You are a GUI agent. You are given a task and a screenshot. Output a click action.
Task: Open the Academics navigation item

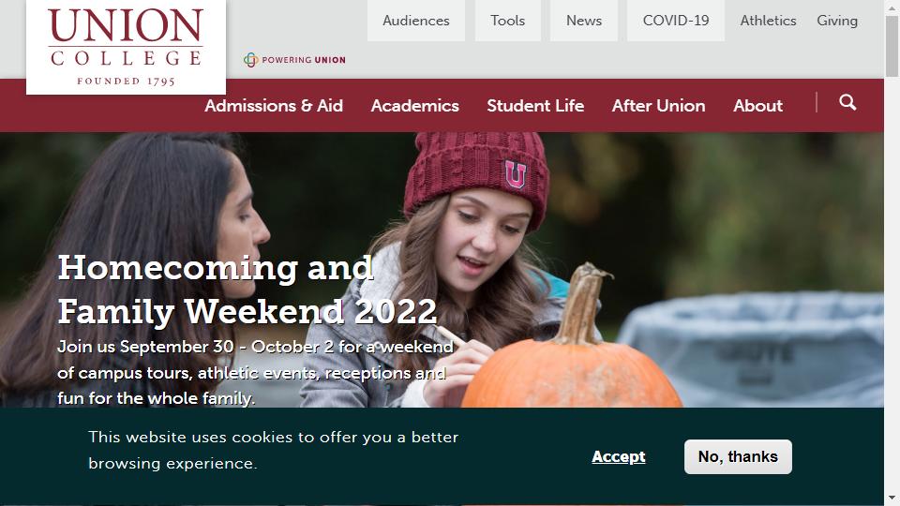click(x=415, y=106)
